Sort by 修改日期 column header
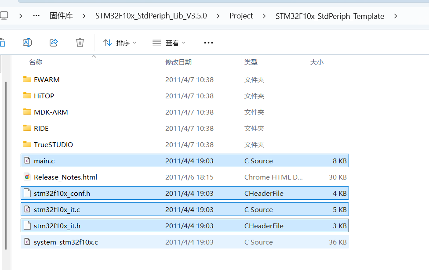 pos(178,62)
